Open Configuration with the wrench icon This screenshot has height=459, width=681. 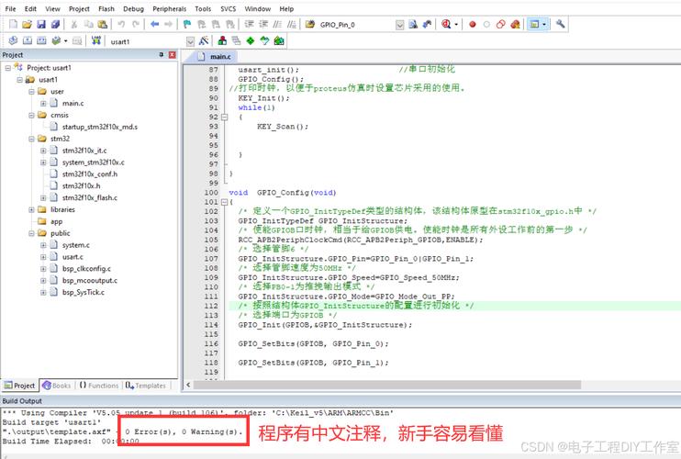(x=560, y=24)
